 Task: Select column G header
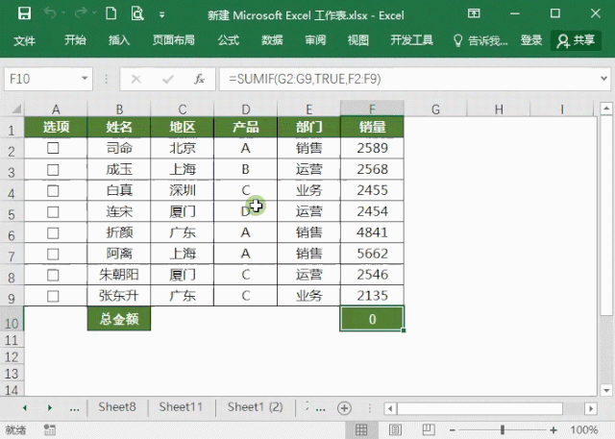pyautogui.click(x=435, y=109)
